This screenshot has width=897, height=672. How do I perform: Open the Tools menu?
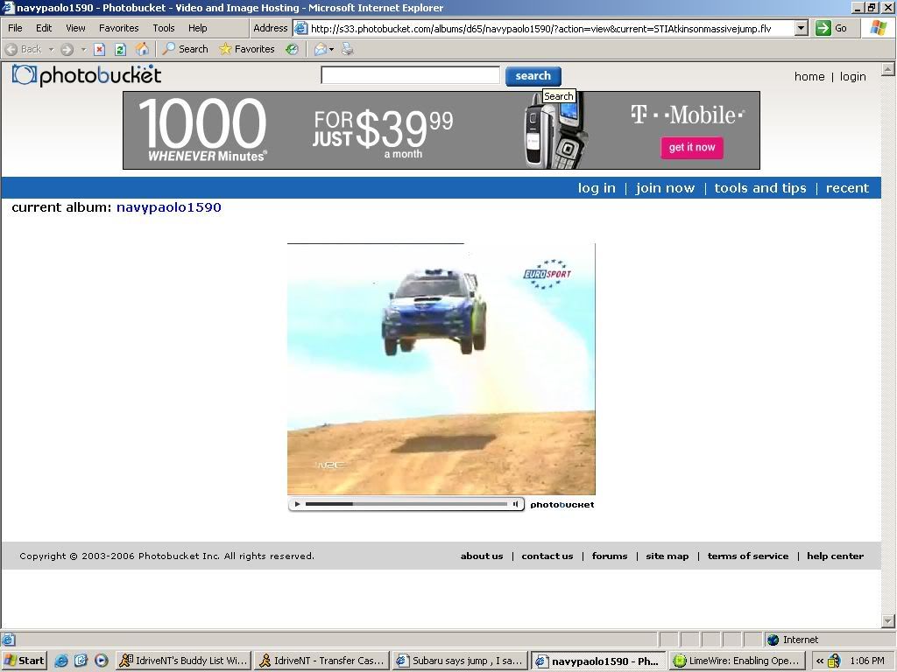click(x=164, y=28)
